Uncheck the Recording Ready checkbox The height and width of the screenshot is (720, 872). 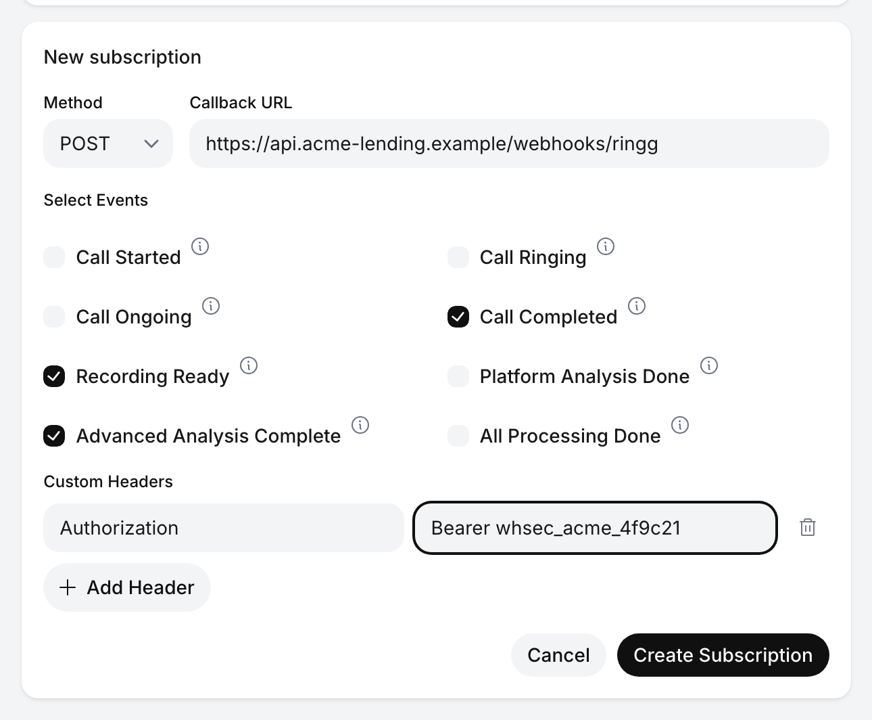(x=54, y=376)
